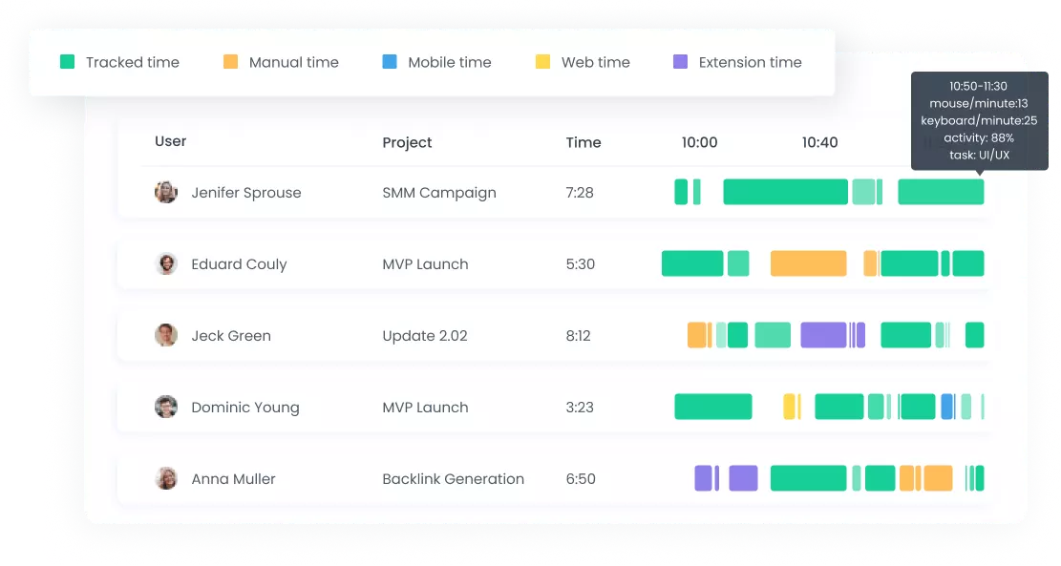Click the 5:30 time value
This screenshot has width=1061, height=566.
(x=580, y=264)
